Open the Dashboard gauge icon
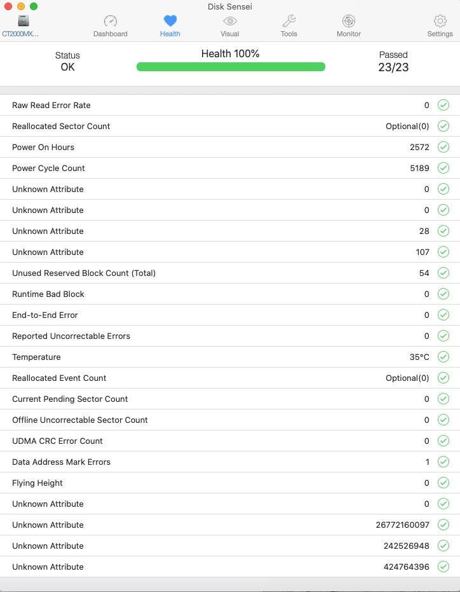Image resolution: width=460 pixels, height=592 pixels. click(x=111, y=22)
